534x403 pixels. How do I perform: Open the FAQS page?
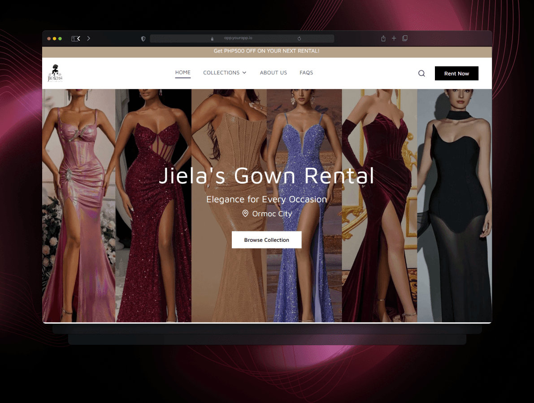click(306, 73)
